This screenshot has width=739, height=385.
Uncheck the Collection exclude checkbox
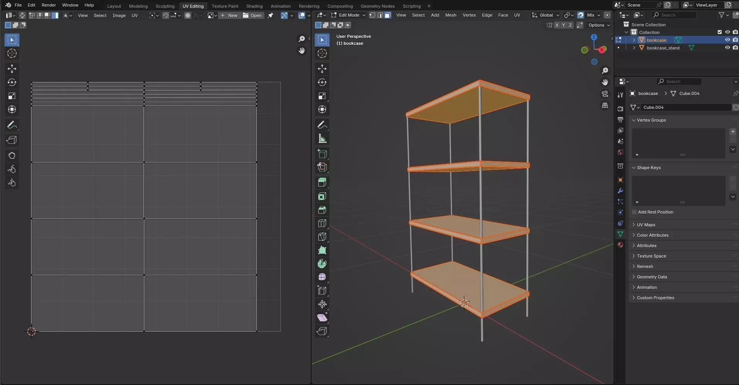[720, 32]
